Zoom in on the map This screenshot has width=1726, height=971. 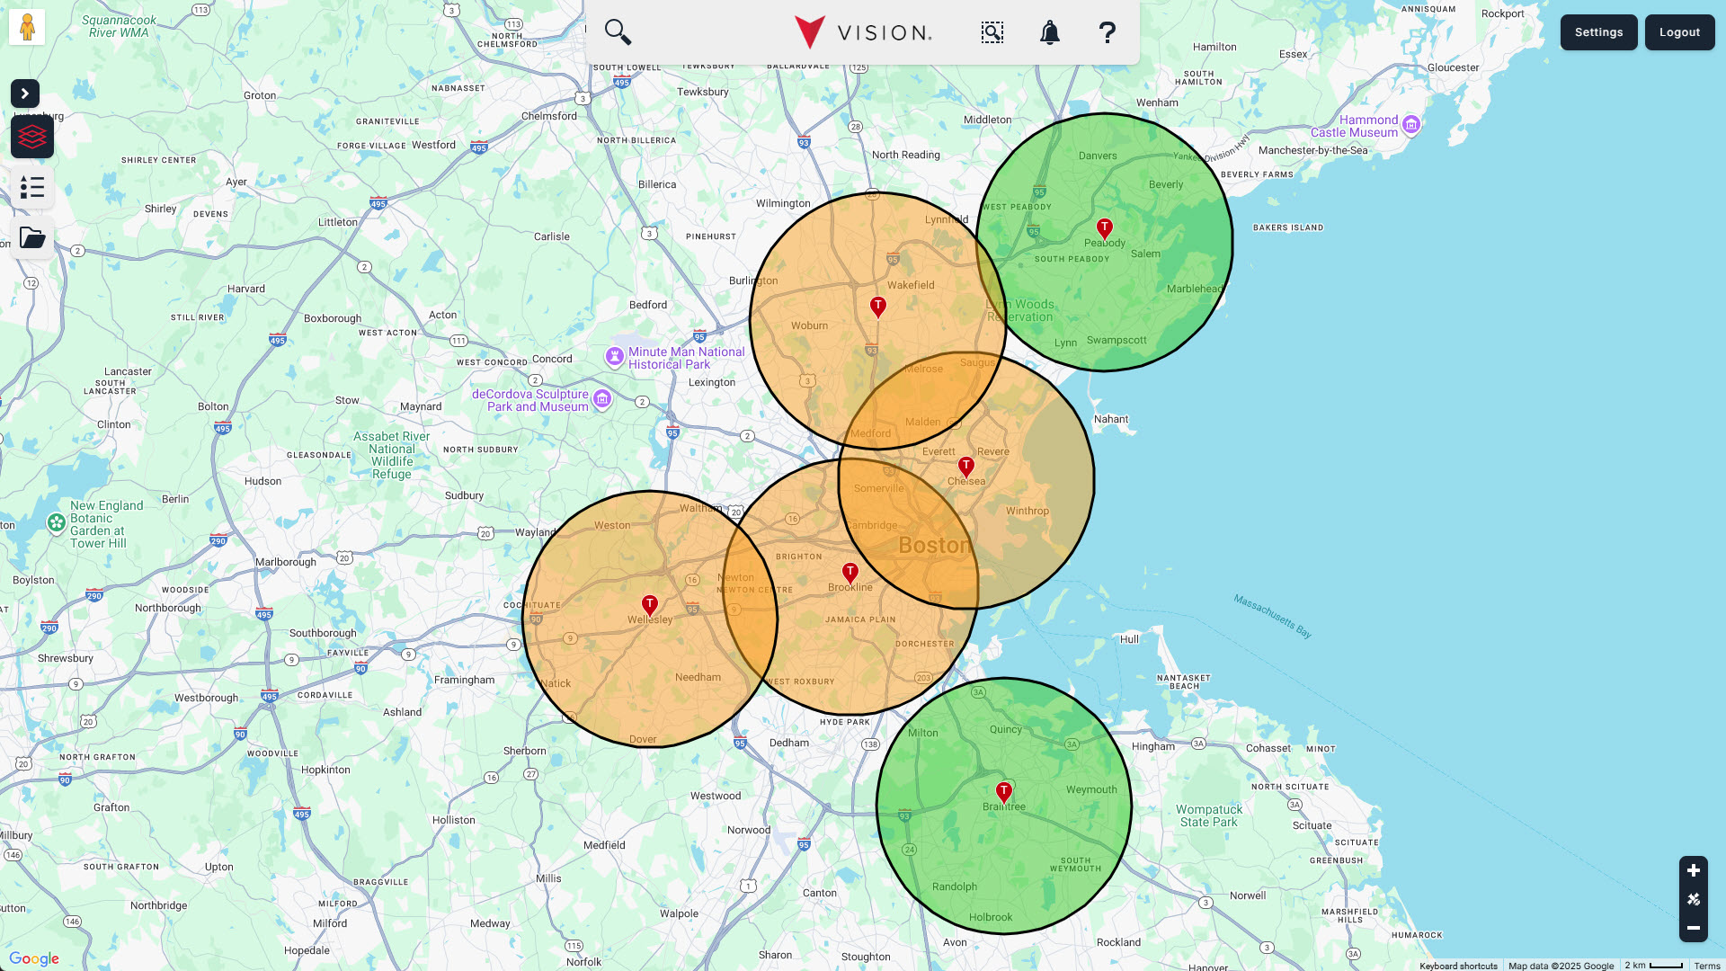coord(1694,870)
